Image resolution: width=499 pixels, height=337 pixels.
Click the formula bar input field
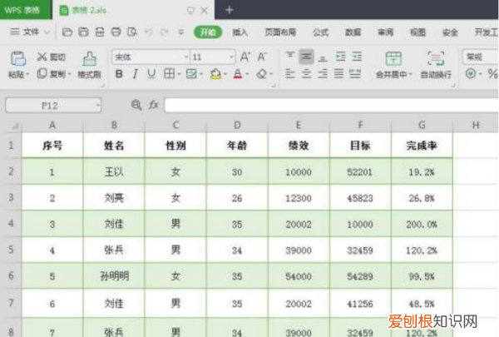click(331, 105)
